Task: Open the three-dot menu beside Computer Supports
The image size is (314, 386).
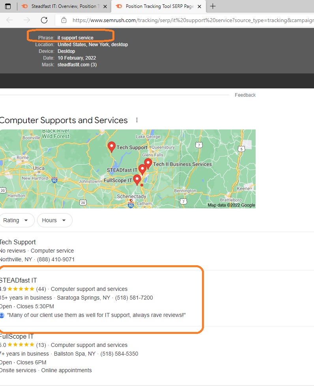Action: [137, 120]
